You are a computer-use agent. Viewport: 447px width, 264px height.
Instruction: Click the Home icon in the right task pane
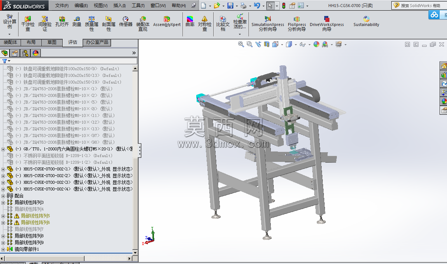[443, 66]
